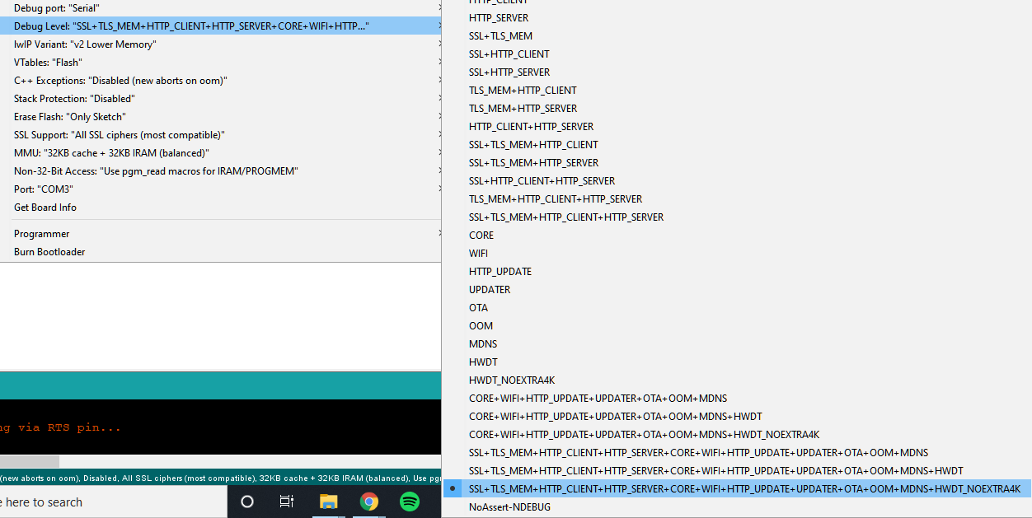Viewport: 1032px width, 518px height.
Task: Open Spotify from the taskbar
Action: tap(410, 502)
